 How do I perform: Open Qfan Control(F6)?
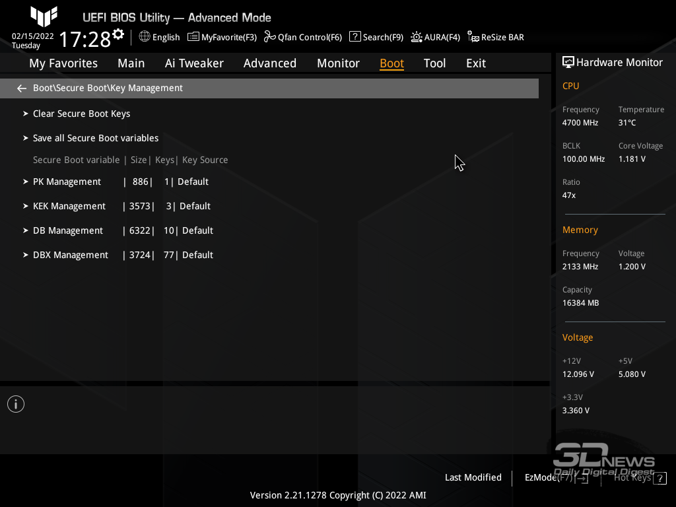point(310,38)
